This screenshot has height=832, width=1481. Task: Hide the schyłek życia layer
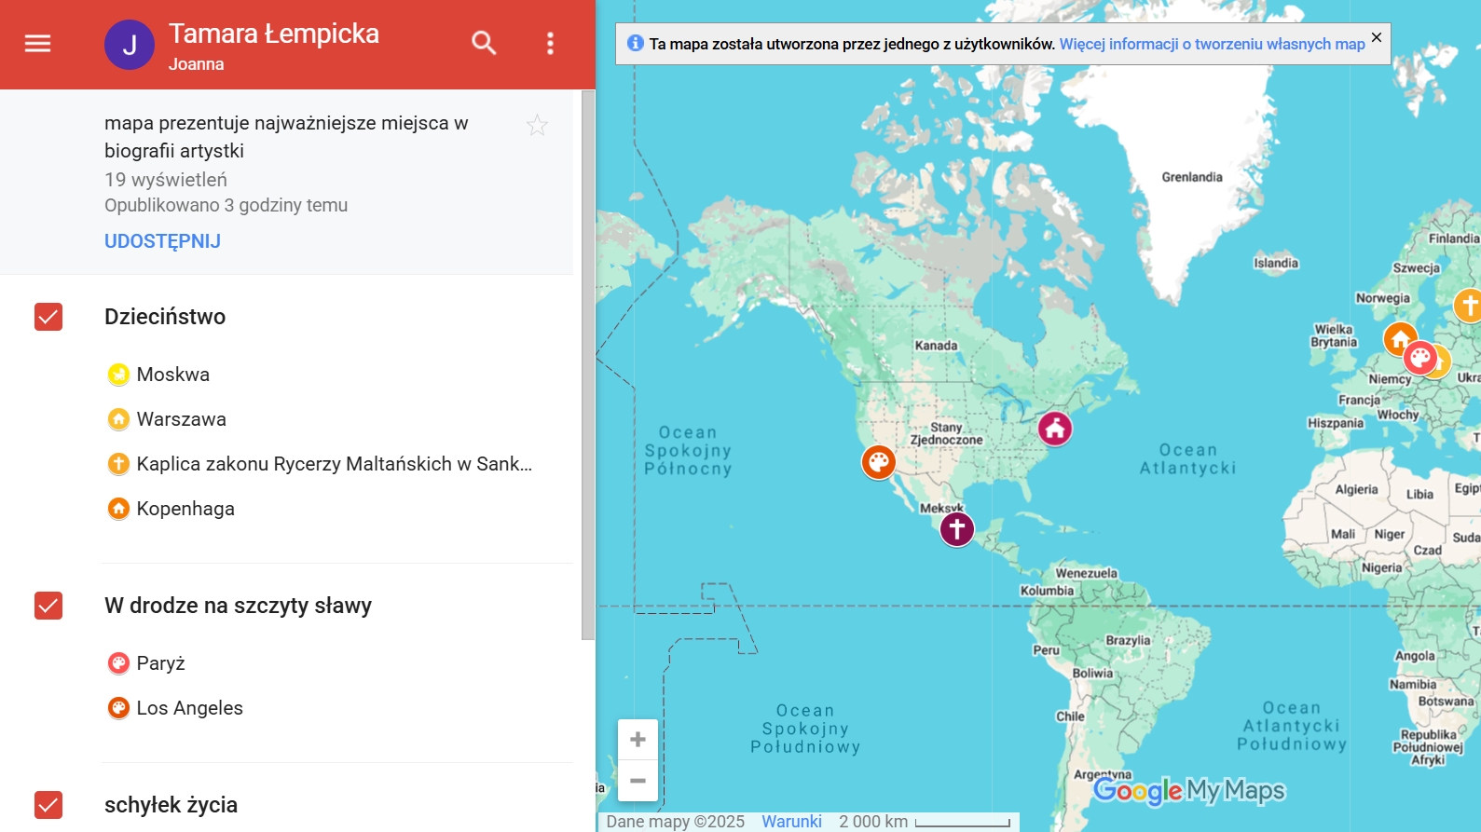pyautogui.click(x=48, y=804)
